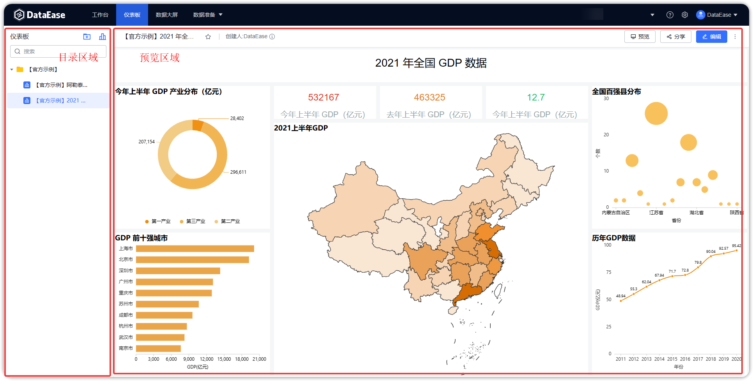Screen dimensions: 753x381
Task: Open the settings gear in the top bar
Action: [x=685, y=14]
